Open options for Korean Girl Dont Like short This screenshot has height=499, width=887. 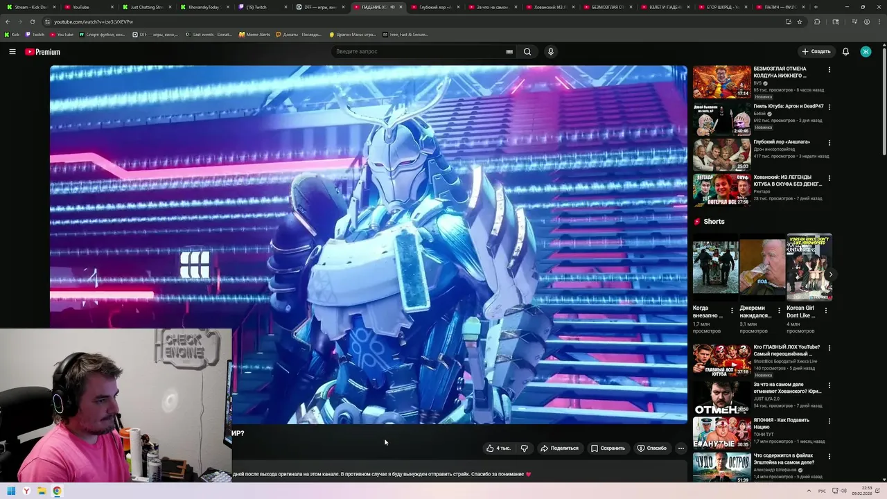tap(825, 310)
